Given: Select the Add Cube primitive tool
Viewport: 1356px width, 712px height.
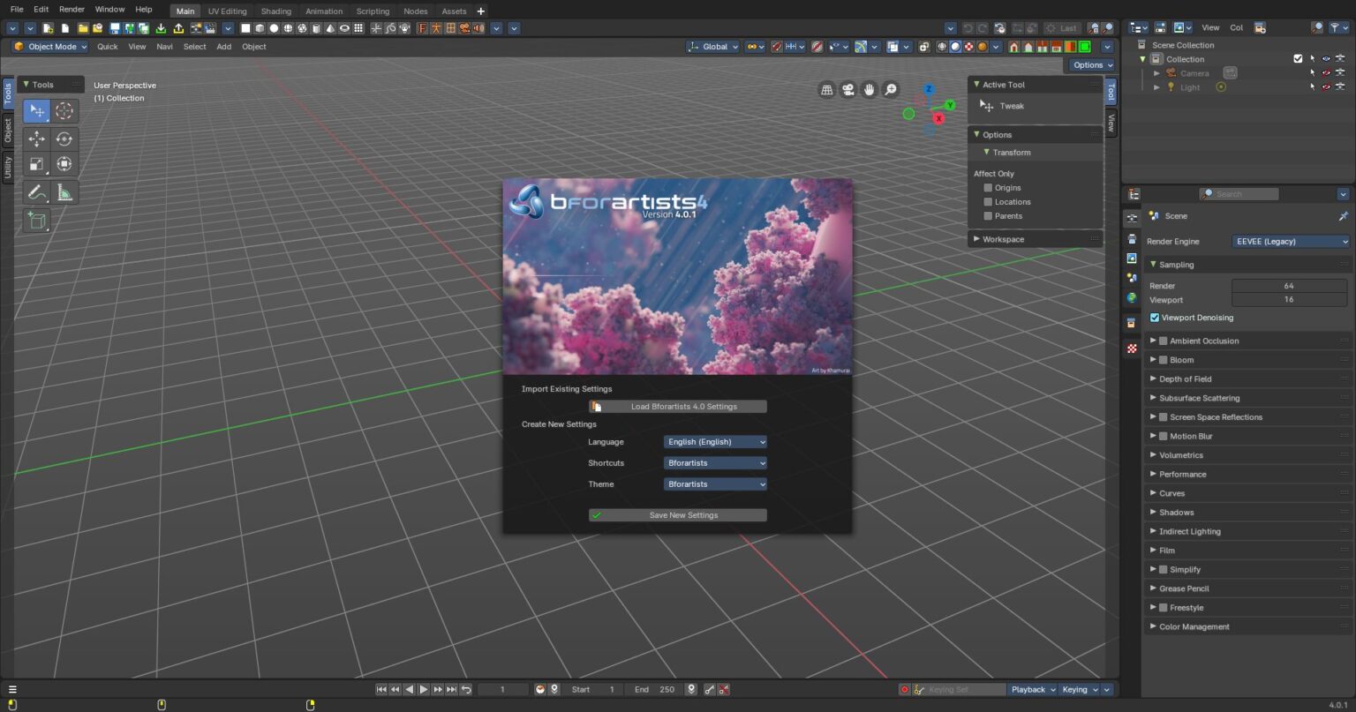Looking at the screenshot, I should tap(37, 221).
